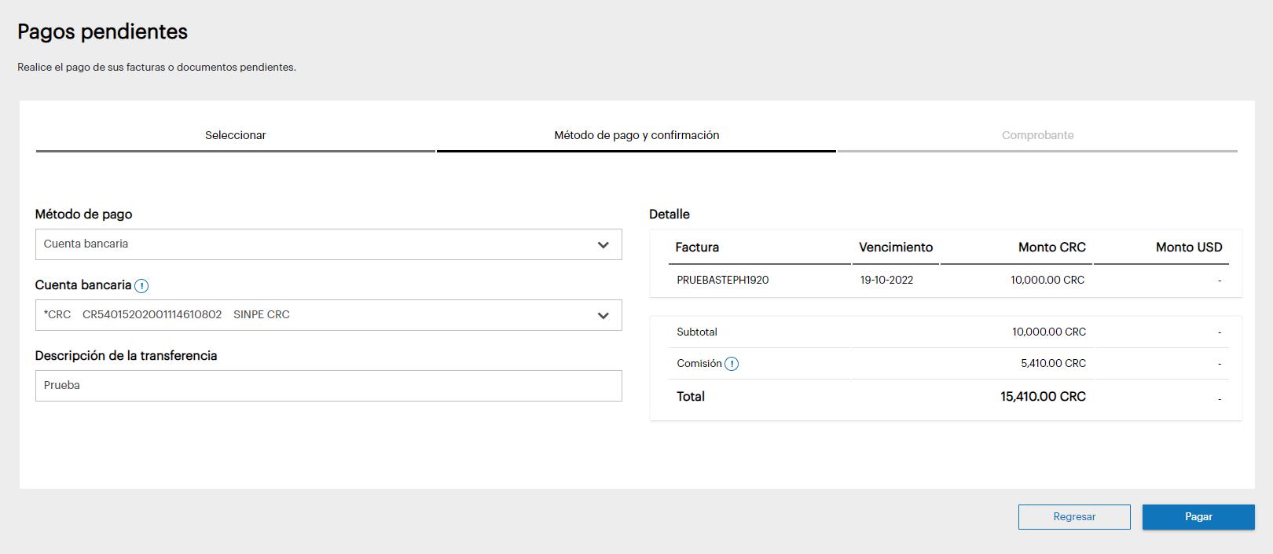Click the Monto CRC column header
The width and height of the screenshot is (1273, 554).
pyautogui.click(x=1051, y=248)
